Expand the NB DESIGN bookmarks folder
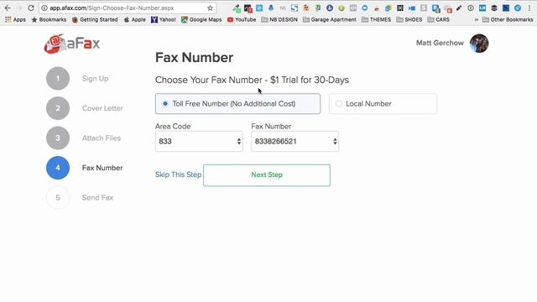This screenshot has width=537, height=302. [279, 19]
